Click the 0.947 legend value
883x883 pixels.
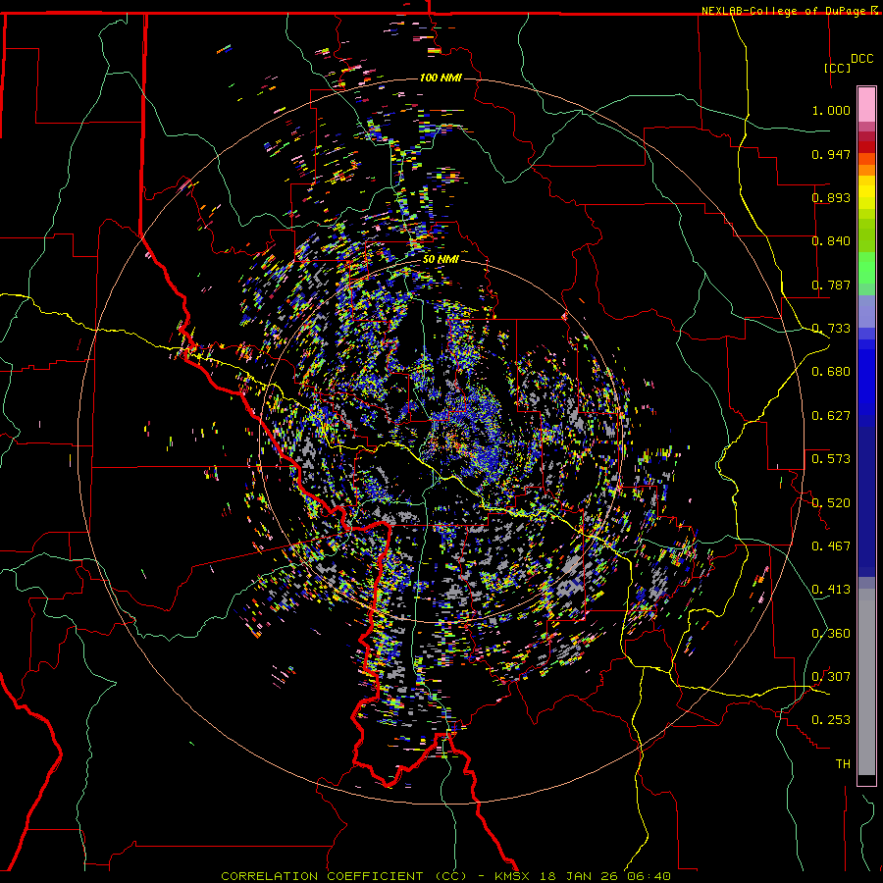tap(831, 154)
